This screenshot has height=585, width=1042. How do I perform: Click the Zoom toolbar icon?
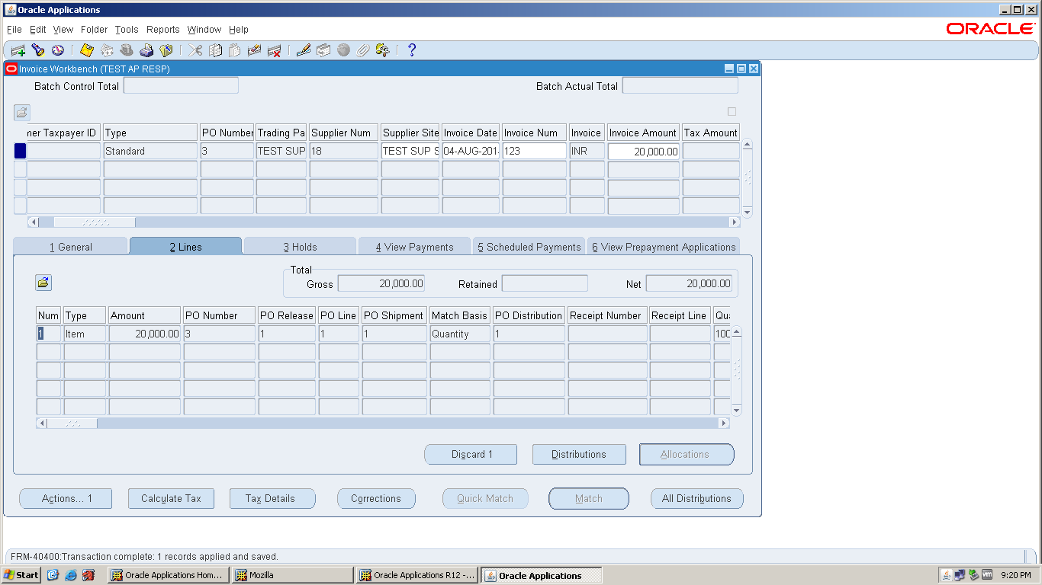tap(323, 50)
